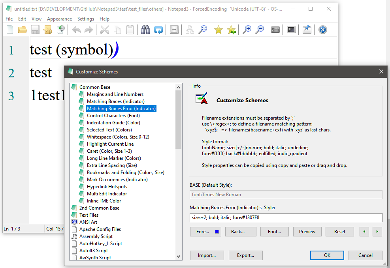The image size is (390, 268).
Task: Select Hyperlink Hotspots item
Action: coord(107,187)
